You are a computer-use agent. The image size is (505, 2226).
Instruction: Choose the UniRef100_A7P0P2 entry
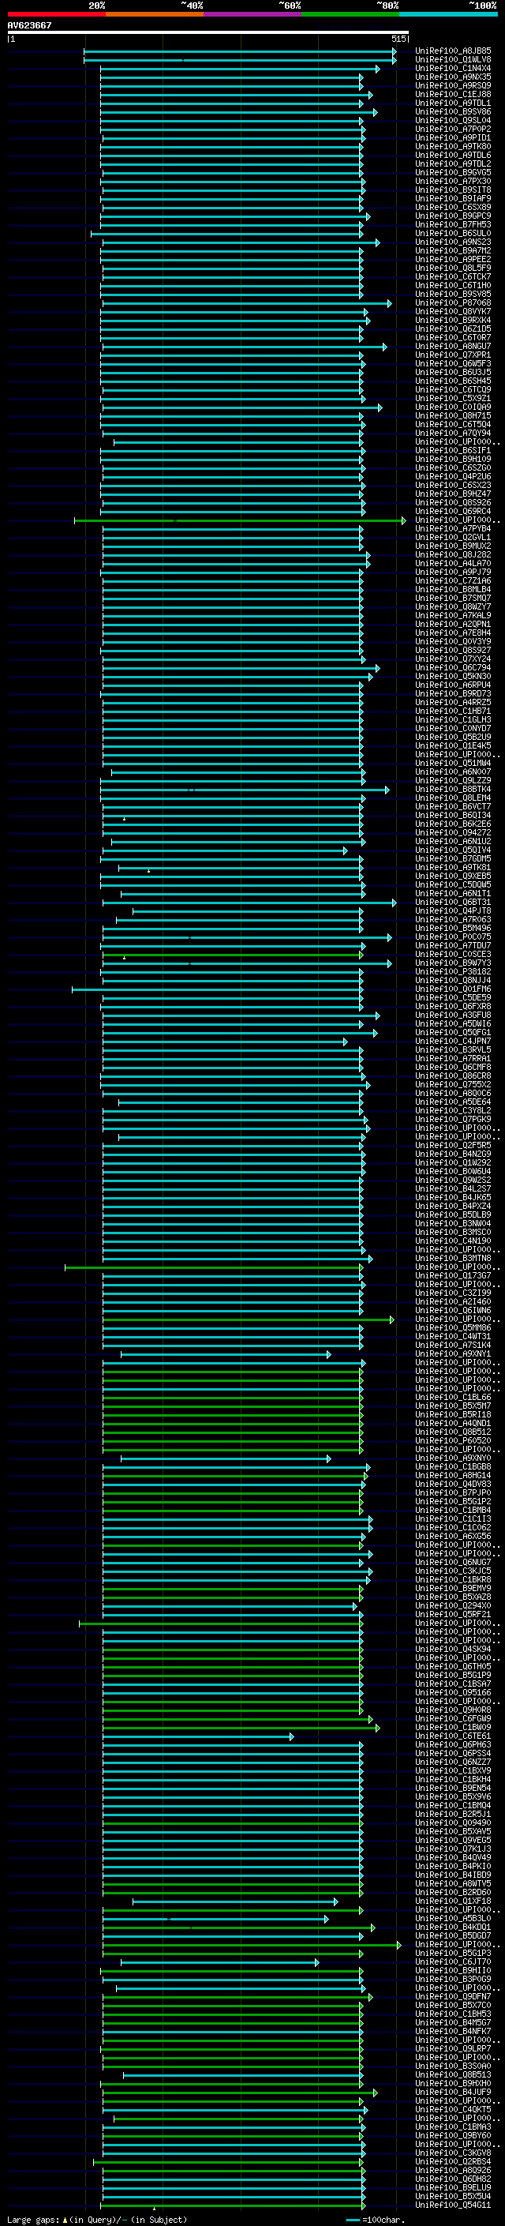point(453,129)
